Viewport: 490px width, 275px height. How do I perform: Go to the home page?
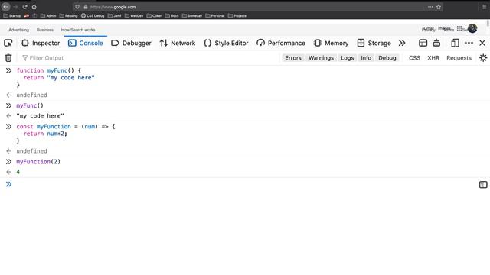click(x=34, y=7)
